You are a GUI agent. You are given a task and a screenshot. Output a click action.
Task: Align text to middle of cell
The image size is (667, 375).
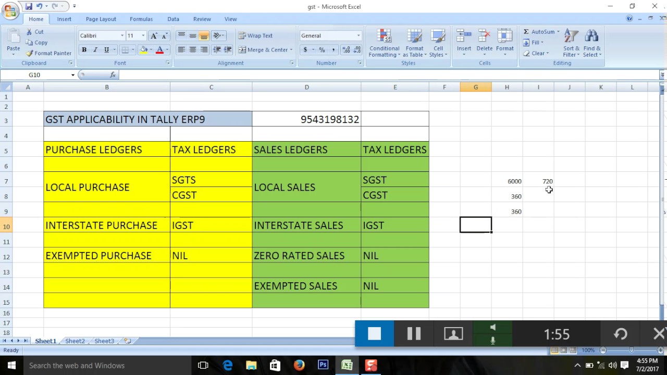(x=193, y=35)
